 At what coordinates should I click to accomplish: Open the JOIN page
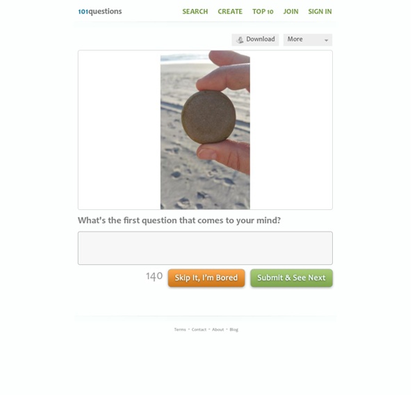click(291, 12)
